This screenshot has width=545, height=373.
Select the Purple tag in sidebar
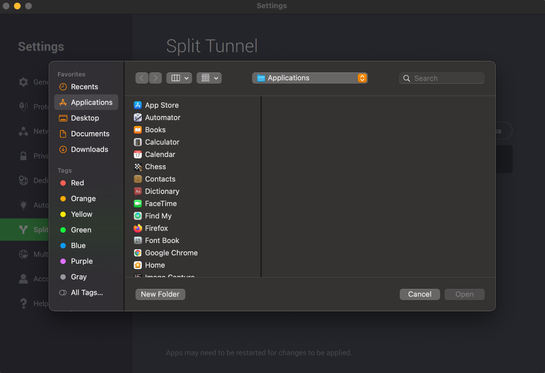(81, 261)
